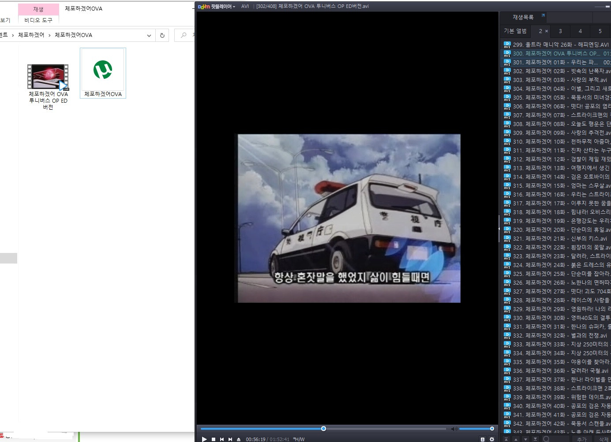Stop playback with the square stop button

(x=214, y=439)
